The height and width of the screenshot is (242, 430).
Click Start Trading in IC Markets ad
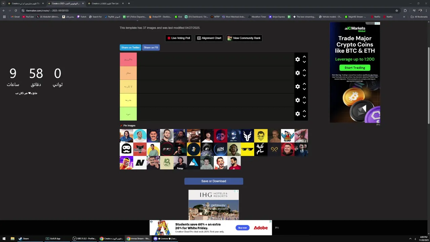click(x=355, y=68)
